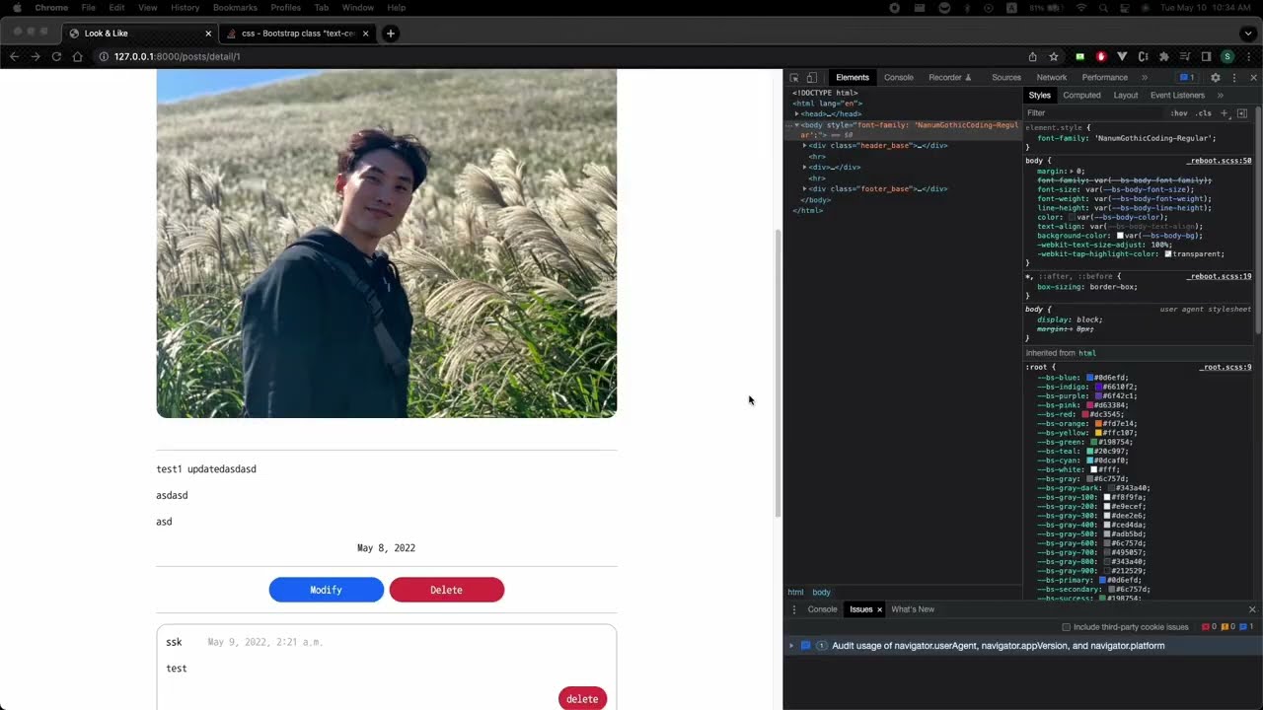Open the Computed styles tab

(x=1081, y=96)
